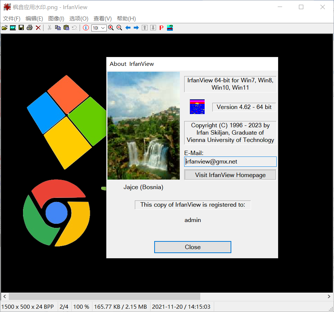
Task: Go to previous image with left arrow
Action: tap(128, 28)
